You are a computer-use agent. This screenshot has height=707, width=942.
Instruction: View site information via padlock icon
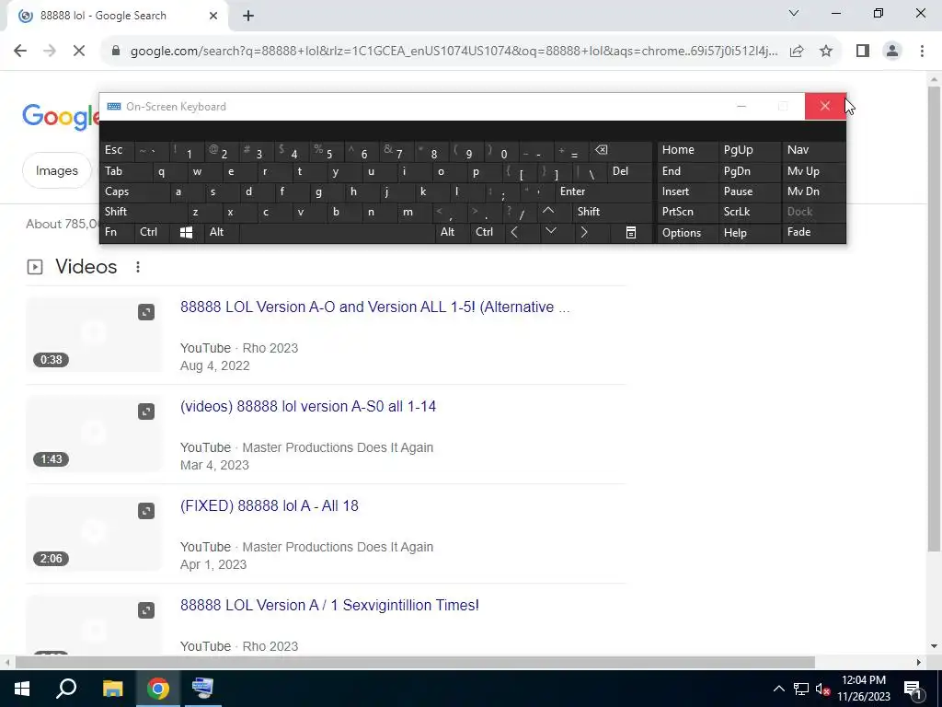116,52
